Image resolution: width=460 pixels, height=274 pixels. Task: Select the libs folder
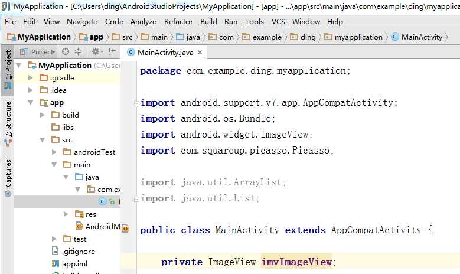(63, 127)
